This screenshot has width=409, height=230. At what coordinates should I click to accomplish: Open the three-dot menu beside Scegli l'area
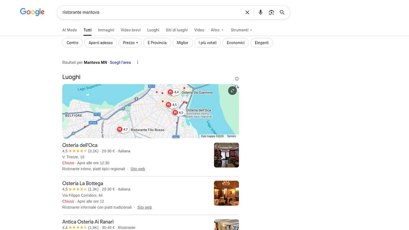(x=137, y=62)
